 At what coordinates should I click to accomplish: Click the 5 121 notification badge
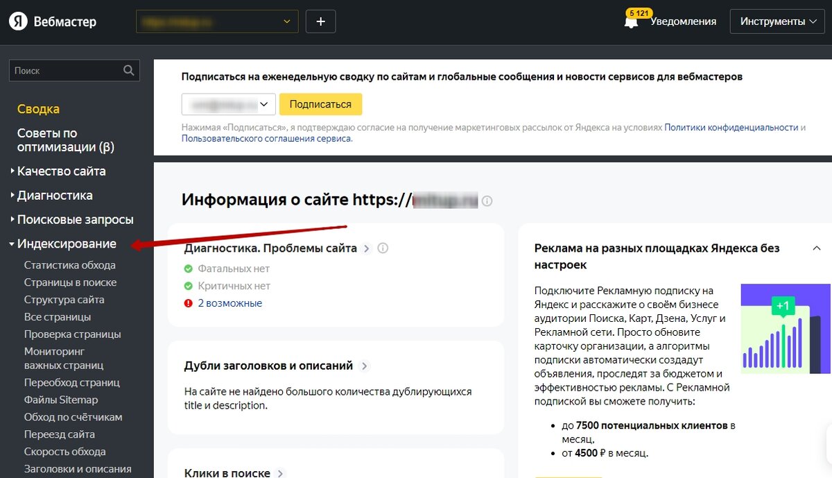[639, 13]
